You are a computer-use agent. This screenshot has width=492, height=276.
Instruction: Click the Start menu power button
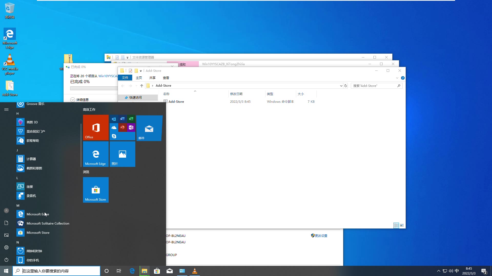[6, 260]
